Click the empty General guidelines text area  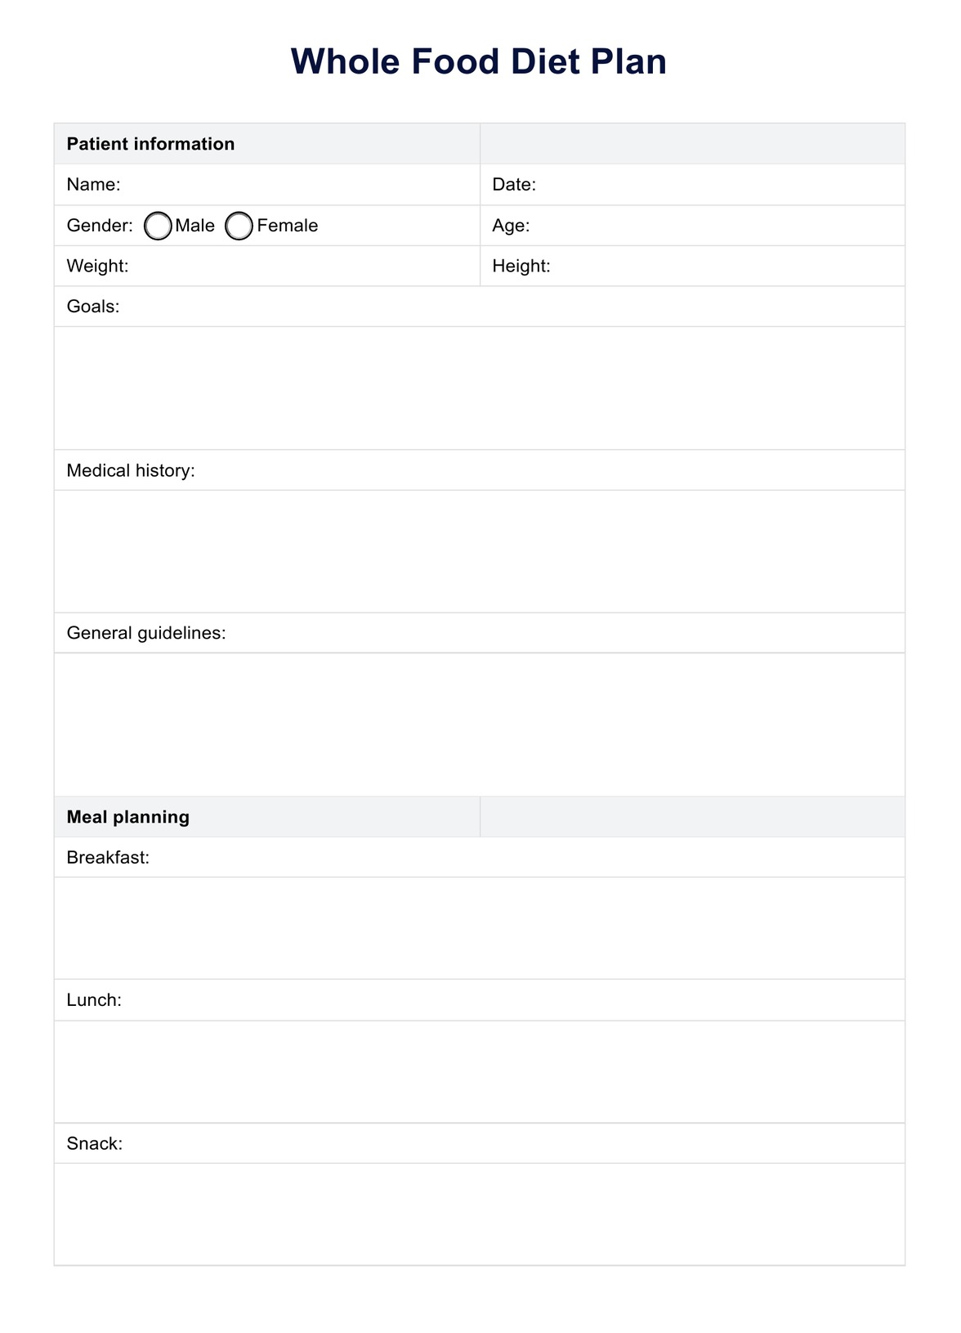[479, 725]
